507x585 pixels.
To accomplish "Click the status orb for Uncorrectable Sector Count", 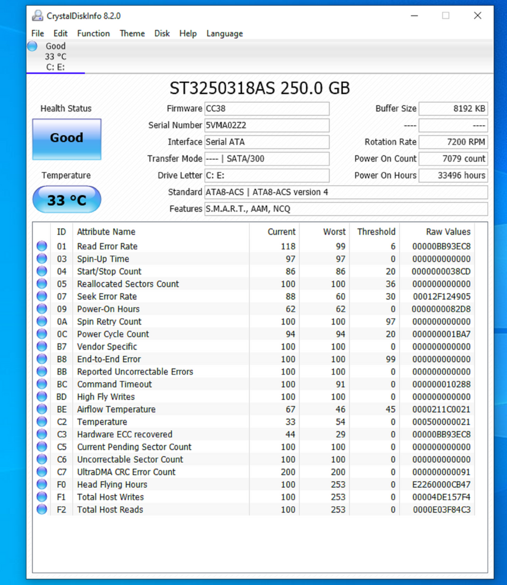I will [x=42, y=459].
